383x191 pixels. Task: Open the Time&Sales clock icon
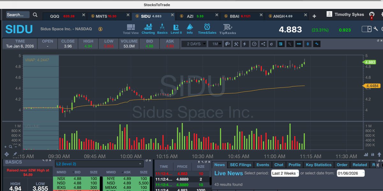(207, 29)
